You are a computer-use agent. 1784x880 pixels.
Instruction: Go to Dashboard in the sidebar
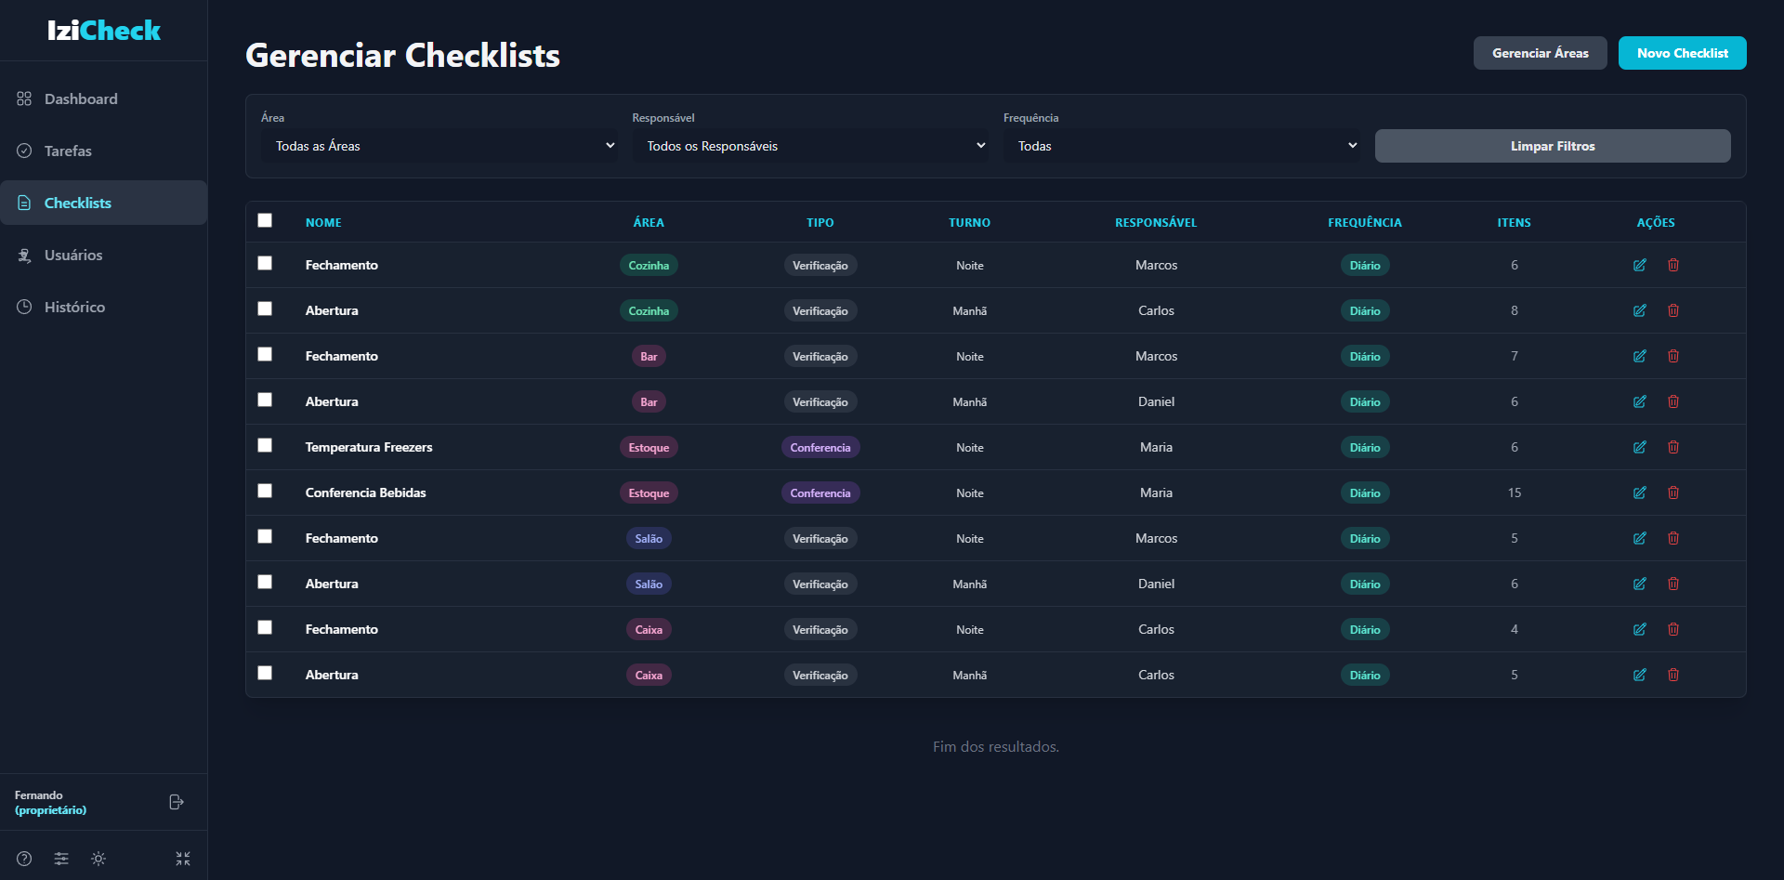(x=81, y=99)
